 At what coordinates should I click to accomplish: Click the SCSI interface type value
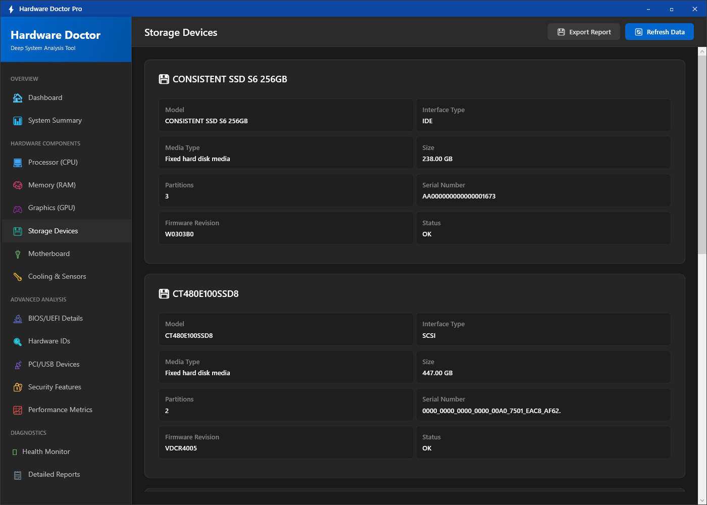pos(429,336)
